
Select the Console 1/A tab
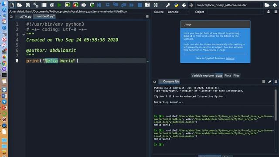point(169,82)
